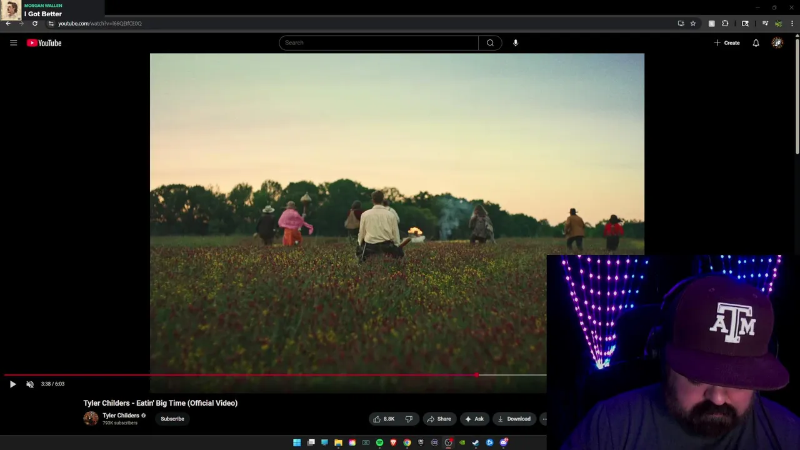Switch to OBS Studio in the taskbar

click(448, 442)
